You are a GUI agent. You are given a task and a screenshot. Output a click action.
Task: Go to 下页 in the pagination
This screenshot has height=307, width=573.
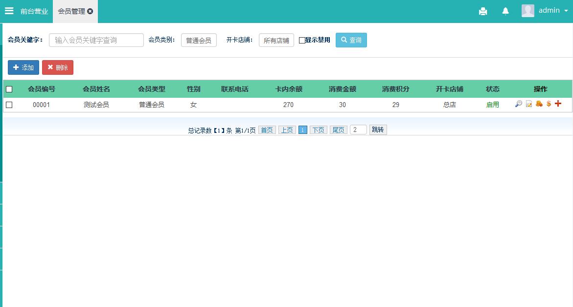pos(318,130)
